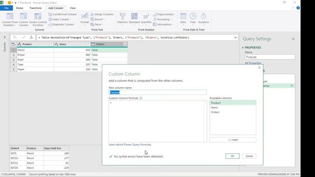Select Orders in Available columns

click(233, 112)
